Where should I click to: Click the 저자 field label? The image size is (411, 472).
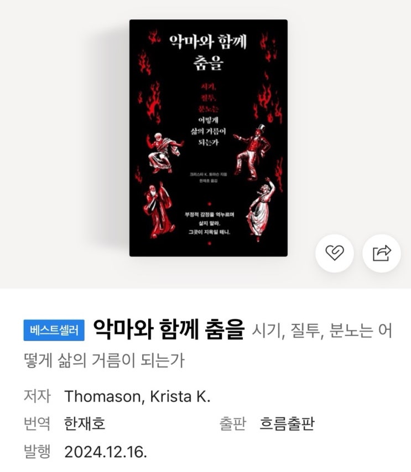coord(37,396)
